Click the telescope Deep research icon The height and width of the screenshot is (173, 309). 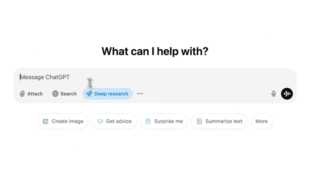coord(89,94)
